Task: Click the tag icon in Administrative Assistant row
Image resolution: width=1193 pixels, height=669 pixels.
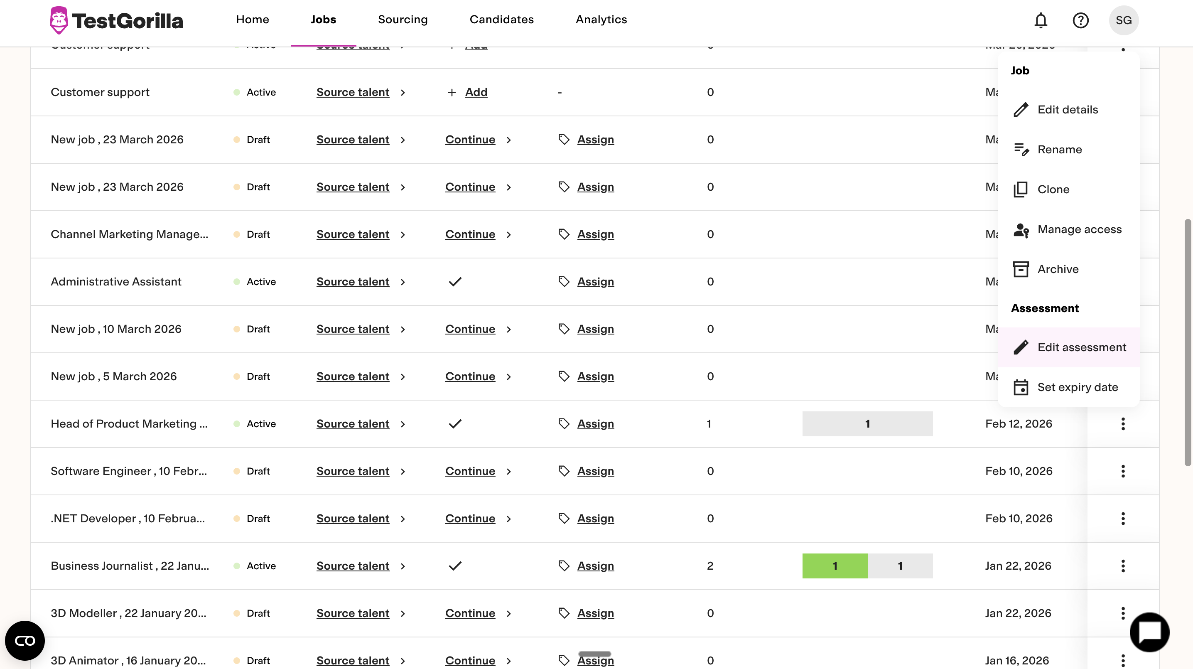Action: [564, 282]
